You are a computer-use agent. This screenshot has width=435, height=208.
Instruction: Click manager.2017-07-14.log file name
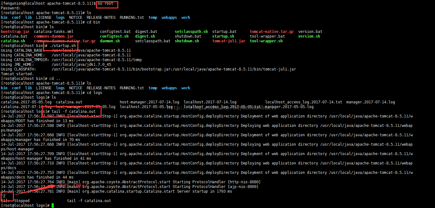point(371,102)
